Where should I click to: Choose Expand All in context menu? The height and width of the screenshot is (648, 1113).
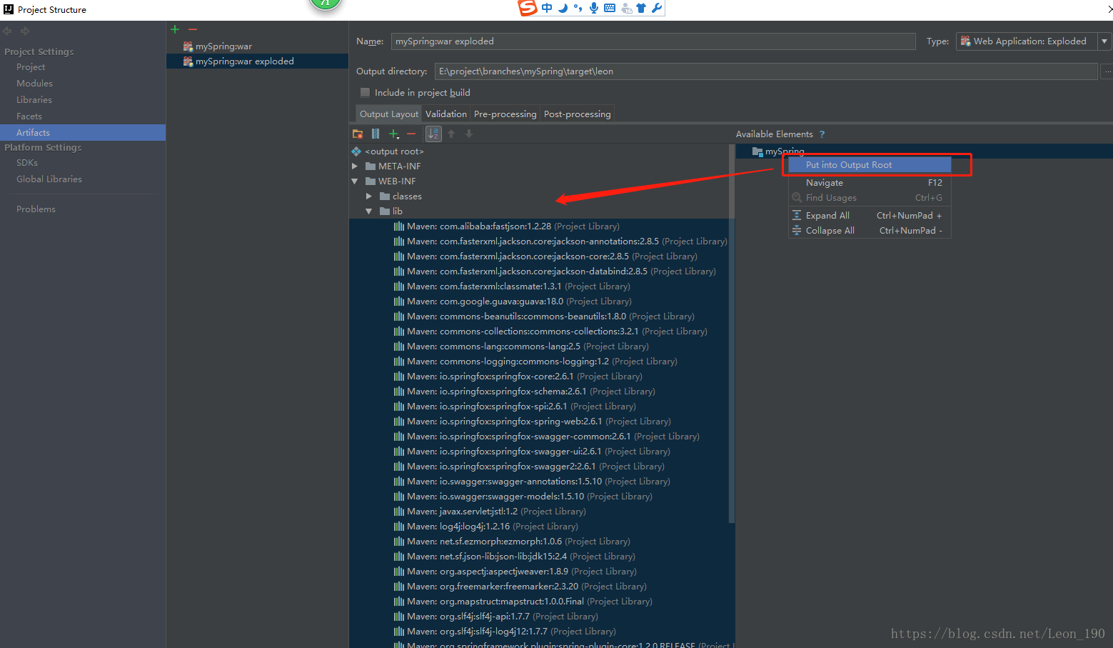(x=870, y=216)
